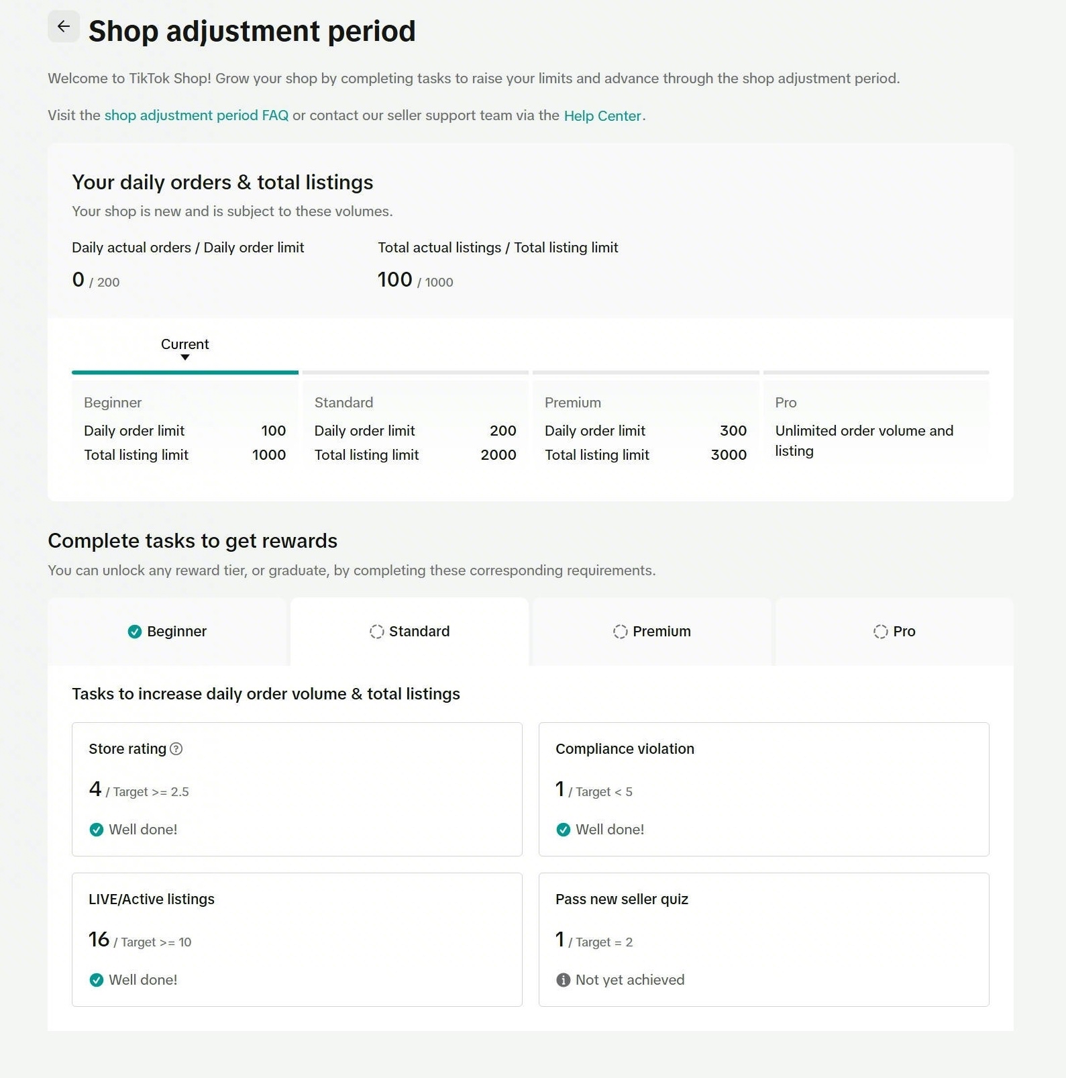Switch to the Beginner tasks tab
Viewport: 1066px width, 1078px height.
[168, 632]
